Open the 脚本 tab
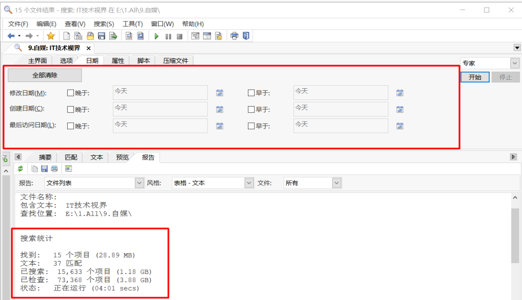Screen dimensions: 522x300 [144, 60]
